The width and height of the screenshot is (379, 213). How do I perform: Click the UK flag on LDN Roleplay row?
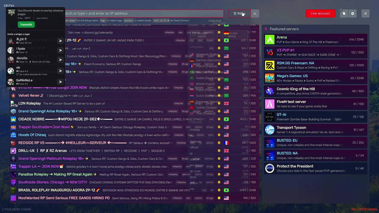click(x=226, y=104)
